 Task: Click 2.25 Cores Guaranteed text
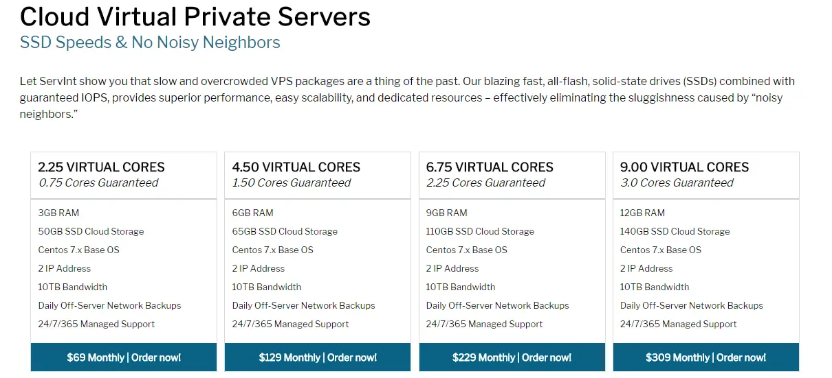coord(485,183)
